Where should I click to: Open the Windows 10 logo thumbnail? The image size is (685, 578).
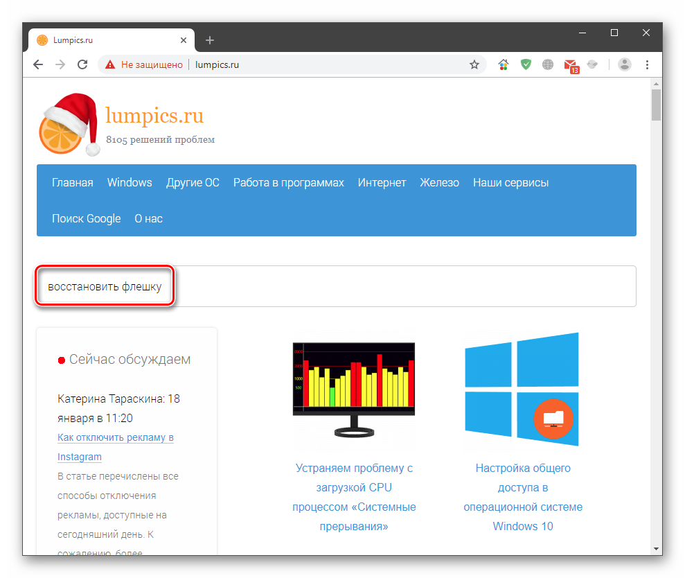tap(522, 389)
